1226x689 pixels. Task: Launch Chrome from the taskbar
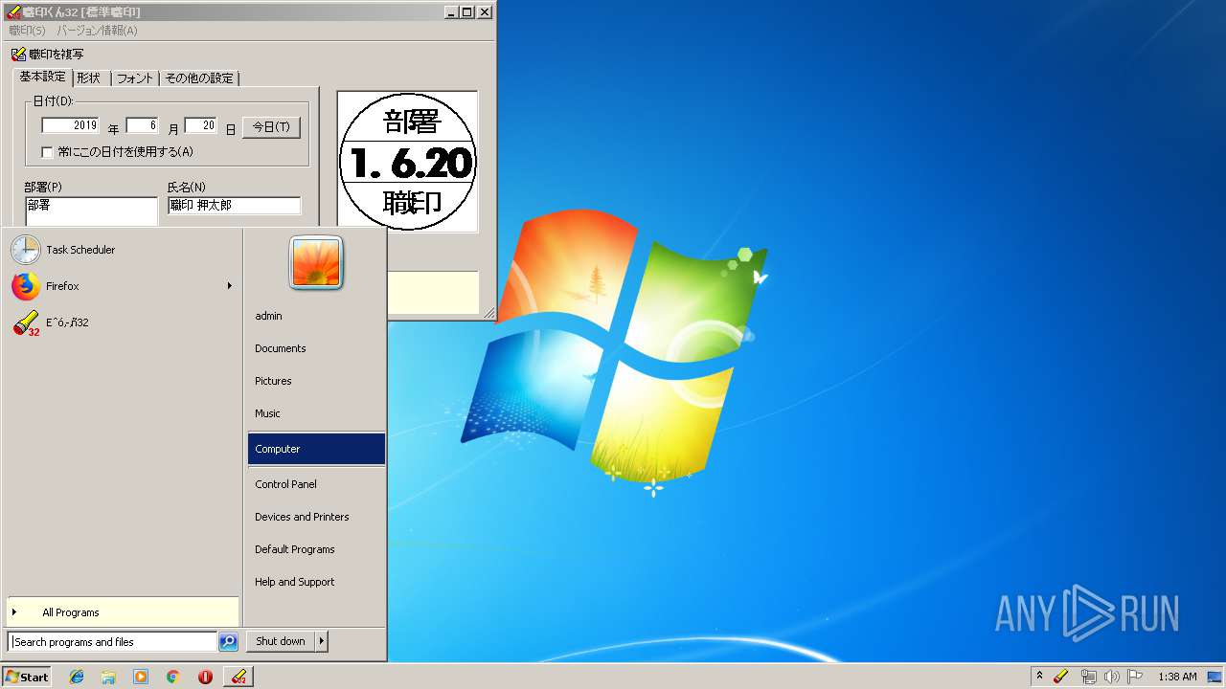point(172,677)
